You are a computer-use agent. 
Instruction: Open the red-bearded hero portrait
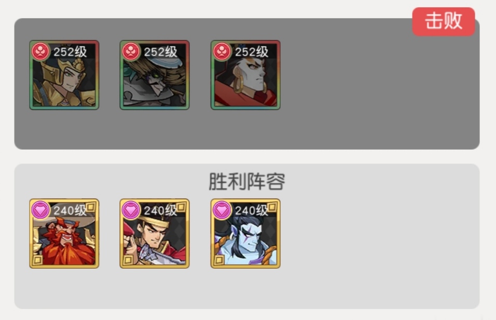pos(64,233)
